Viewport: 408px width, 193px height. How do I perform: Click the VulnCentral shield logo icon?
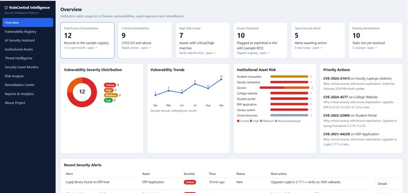[6, 8]
